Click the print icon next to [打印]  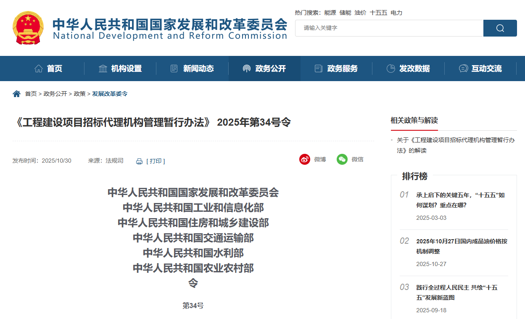click(x=139, y=161)
